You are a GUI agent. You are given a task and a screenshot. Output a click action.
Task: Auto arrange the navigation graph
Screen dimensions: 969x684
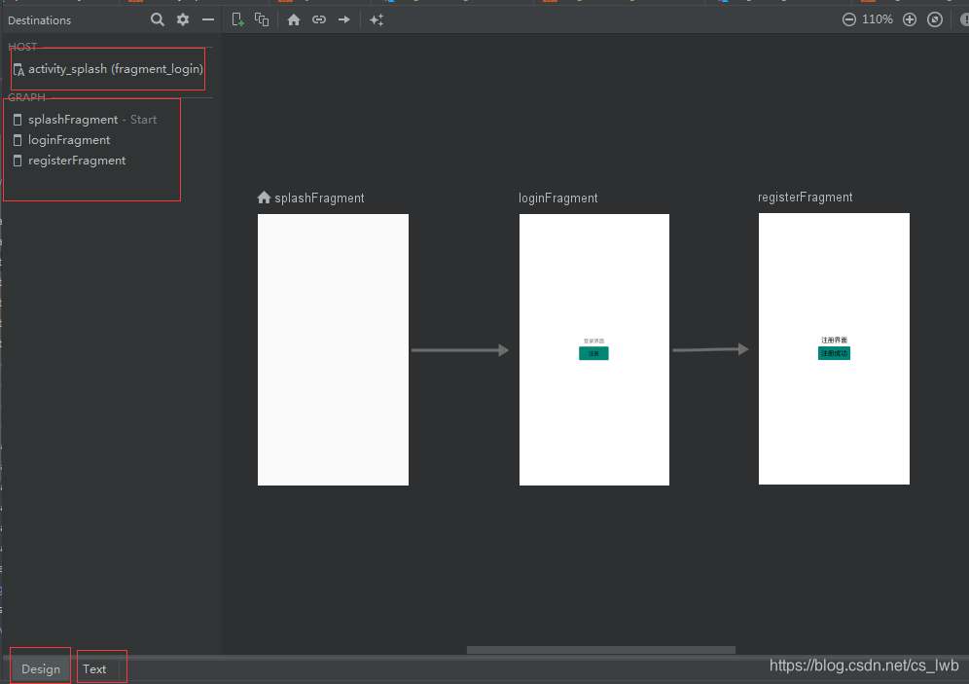(x=377, y=19)
